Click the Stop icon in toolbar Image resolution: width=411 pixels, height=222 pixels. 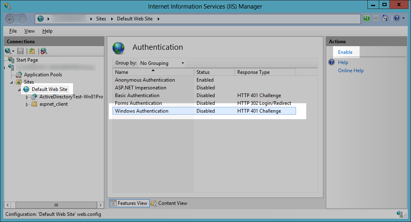click(376, 18)
